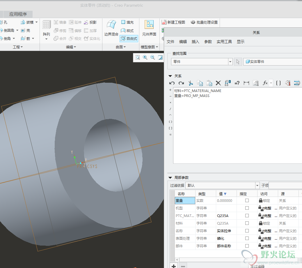302x268 pixels.
Task: Click the square brackets icon in toolbar
Action: pos(278,83)
